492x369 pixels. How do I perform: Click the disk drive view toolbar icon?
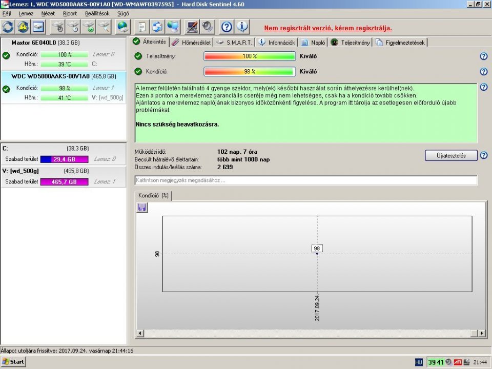click(x=38, y=27)
